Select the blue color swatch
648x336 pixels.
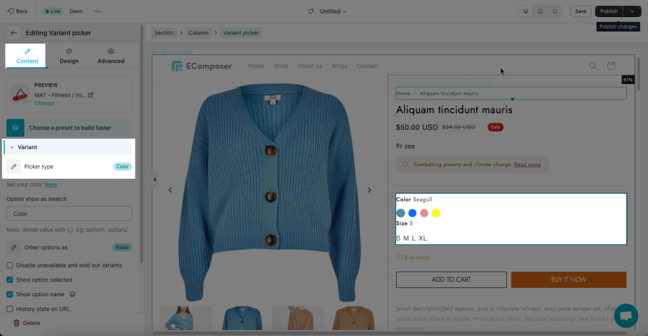[413, 213]
